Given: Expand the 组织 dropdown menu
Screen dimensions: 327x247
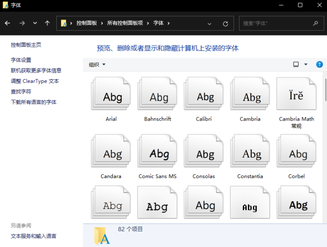Looking at the screenshot, I should [x=97, y=65].
